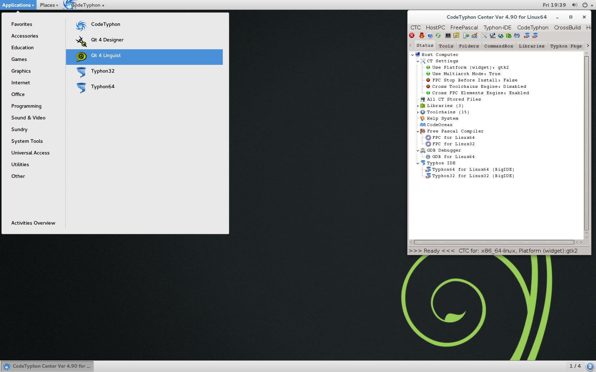The image size is (596, 372).
Task: Launch Typhon64 from toolbar 64 icon
Action: pos(527,35)
